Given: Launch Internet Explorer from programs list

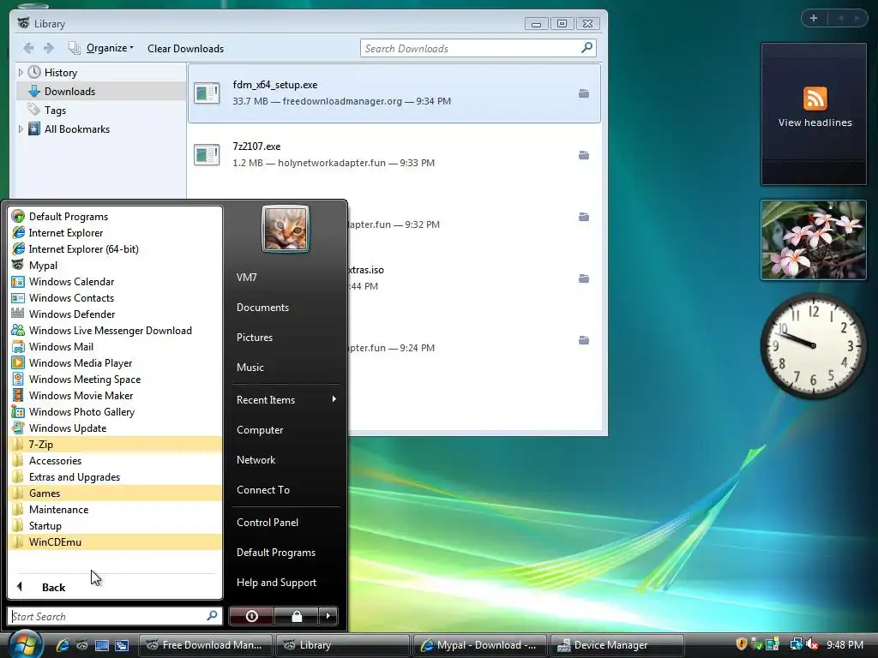Looking at the screenshot, I should (x=116, y=233).
